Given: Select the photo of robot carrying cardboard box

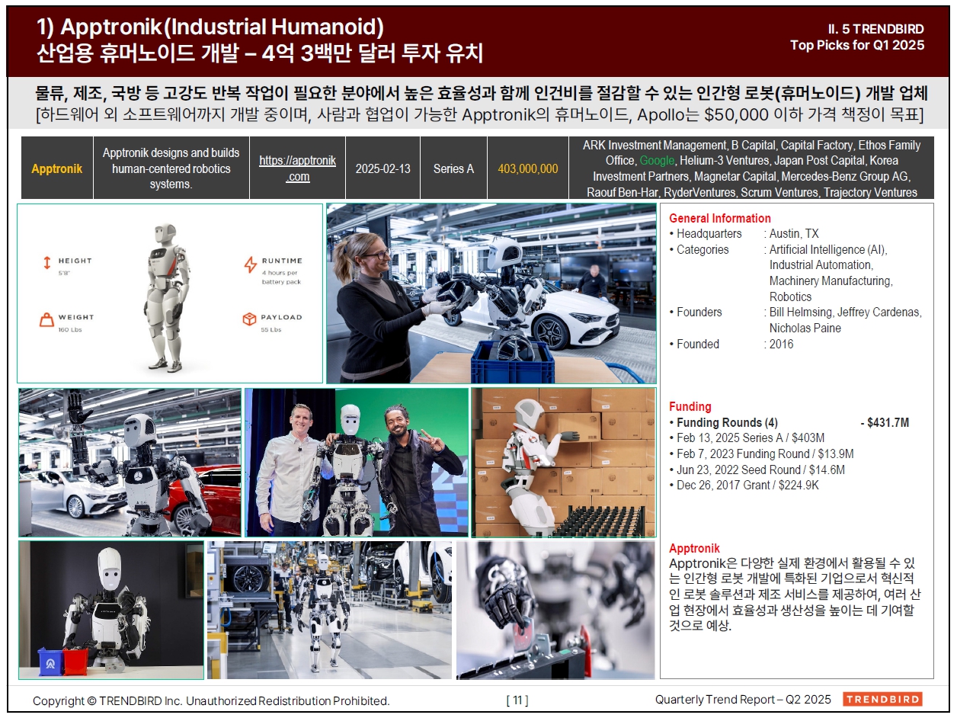Looking at the screenshot, I should point(563,463).
